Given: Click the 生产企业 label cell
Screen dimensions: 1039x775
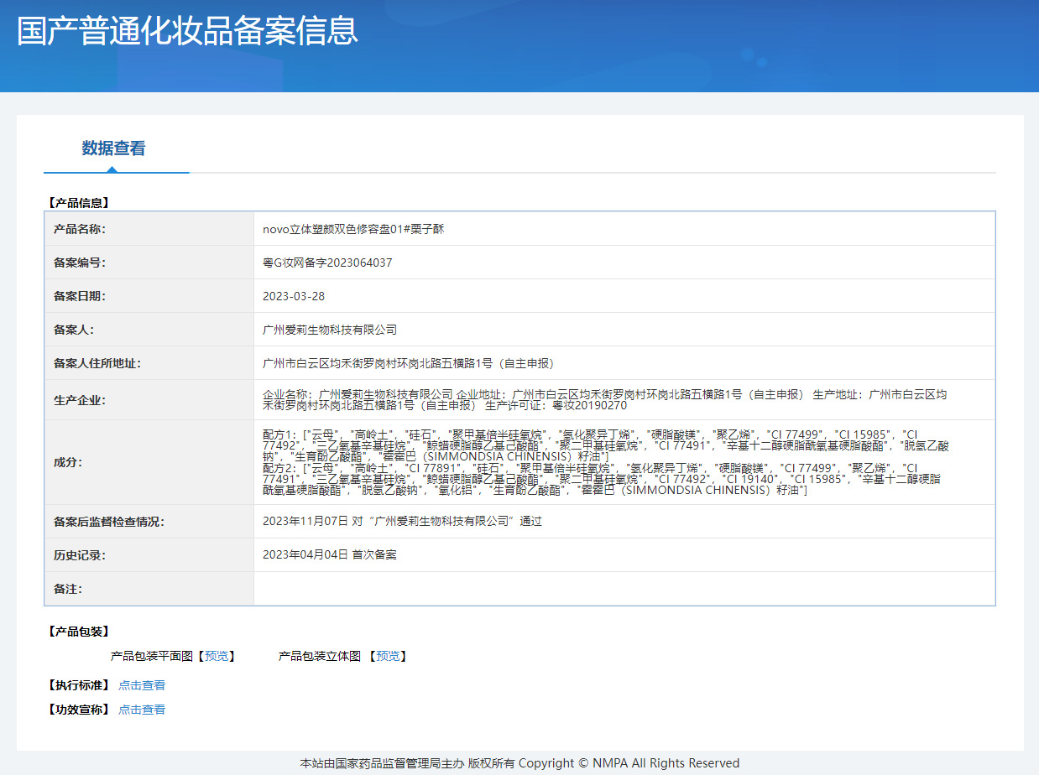Looking at the screenshot, I should pos(149,400).
